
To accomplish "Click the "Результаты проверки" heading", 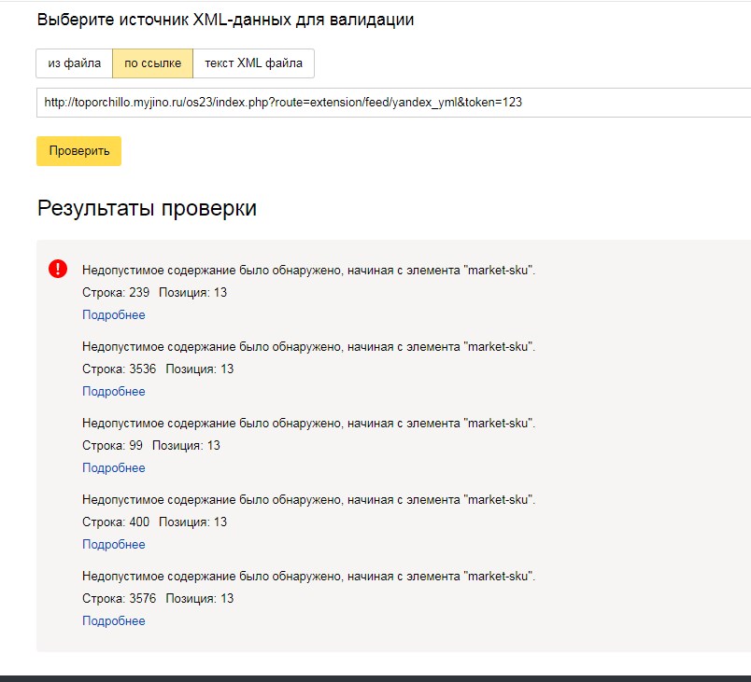I will [x=147, y=208].
